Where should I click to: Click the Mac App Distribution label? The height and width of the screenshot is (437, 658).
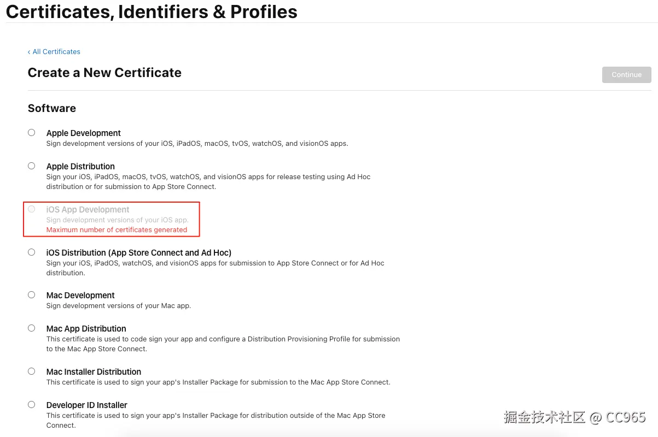coord(86,329)
